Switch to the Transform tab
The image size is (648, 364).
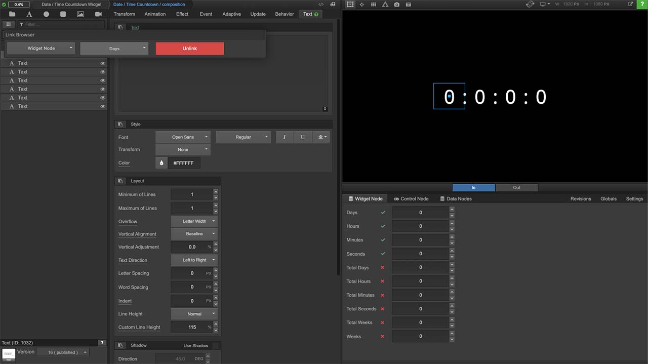pyautogui.click(x=124, y=14)
